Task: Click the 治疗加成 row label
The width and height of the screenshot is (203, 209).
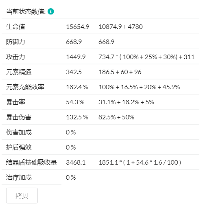Action: tap(19, 177)
